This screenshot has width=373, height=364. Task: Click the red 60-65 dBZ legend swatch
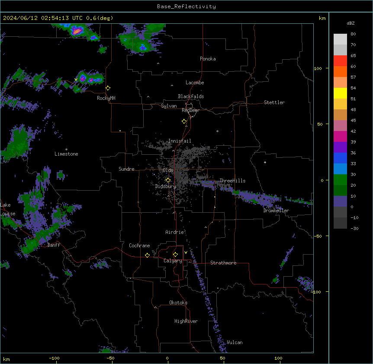pyautogui.click(x=340, y=61)
